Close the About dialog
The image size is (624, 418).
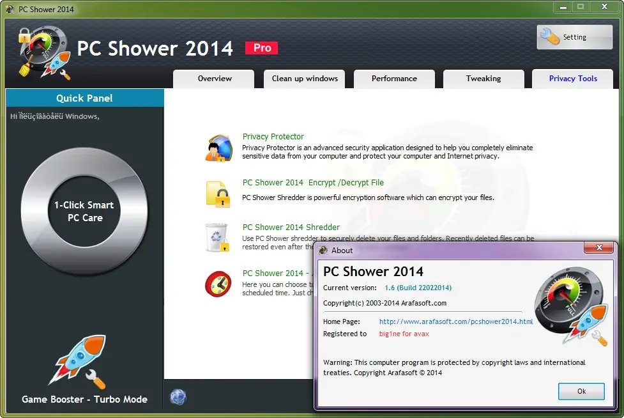click(x=599, y=247)
